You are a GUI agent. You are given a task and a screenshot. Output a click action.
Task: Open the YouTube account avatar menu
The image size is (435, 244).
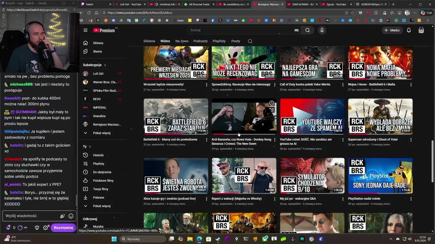[421, 30]
